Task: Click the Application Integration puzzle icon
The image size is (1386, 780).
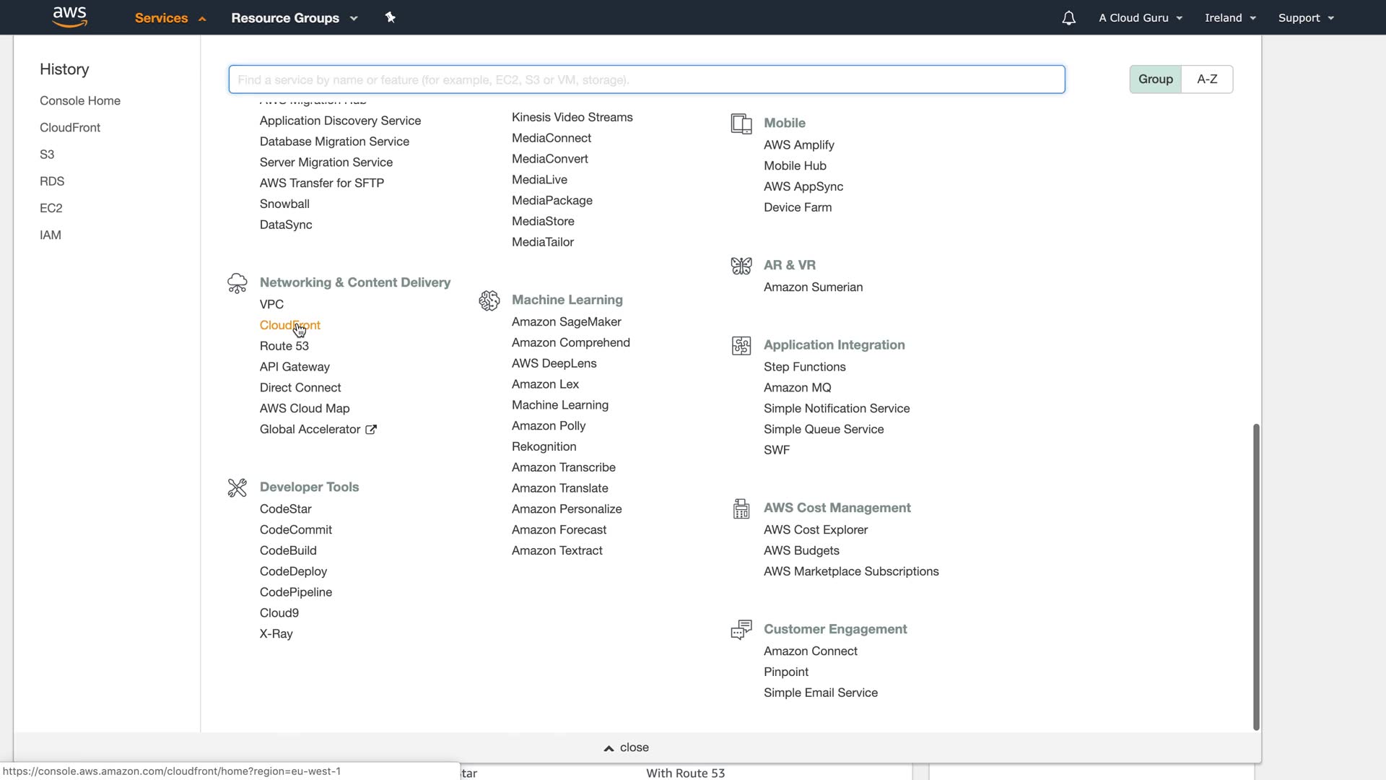Action: point(741,345)
